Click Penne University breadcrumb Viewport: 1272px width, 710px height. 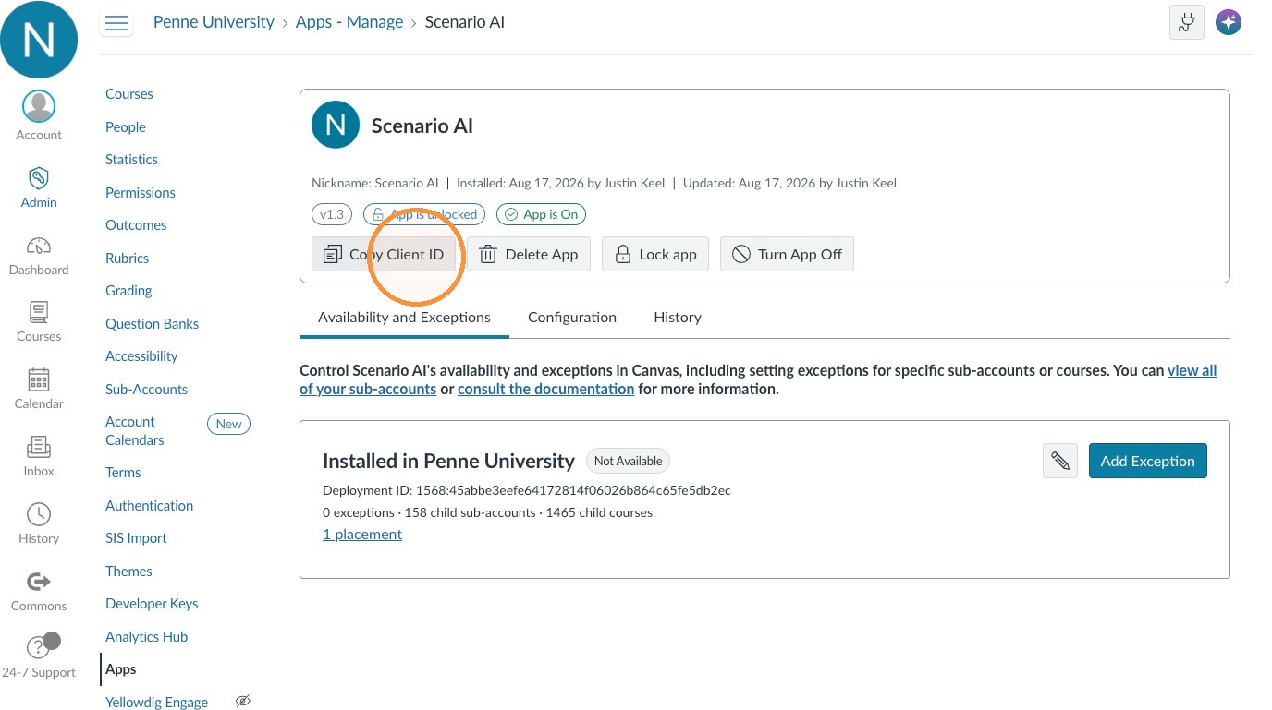coord(214,22)
